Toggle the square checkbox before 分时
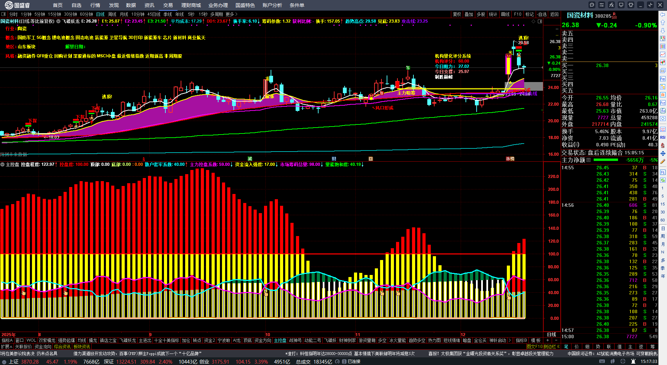667x365 pixels. pos(3,14)
